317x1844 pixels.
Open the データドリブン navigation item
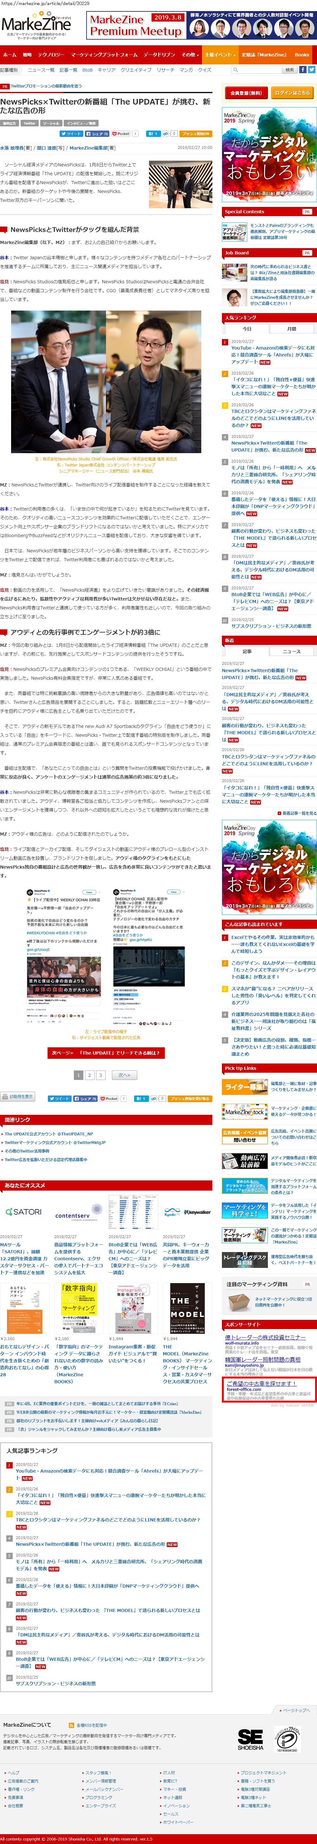(159, 55)
